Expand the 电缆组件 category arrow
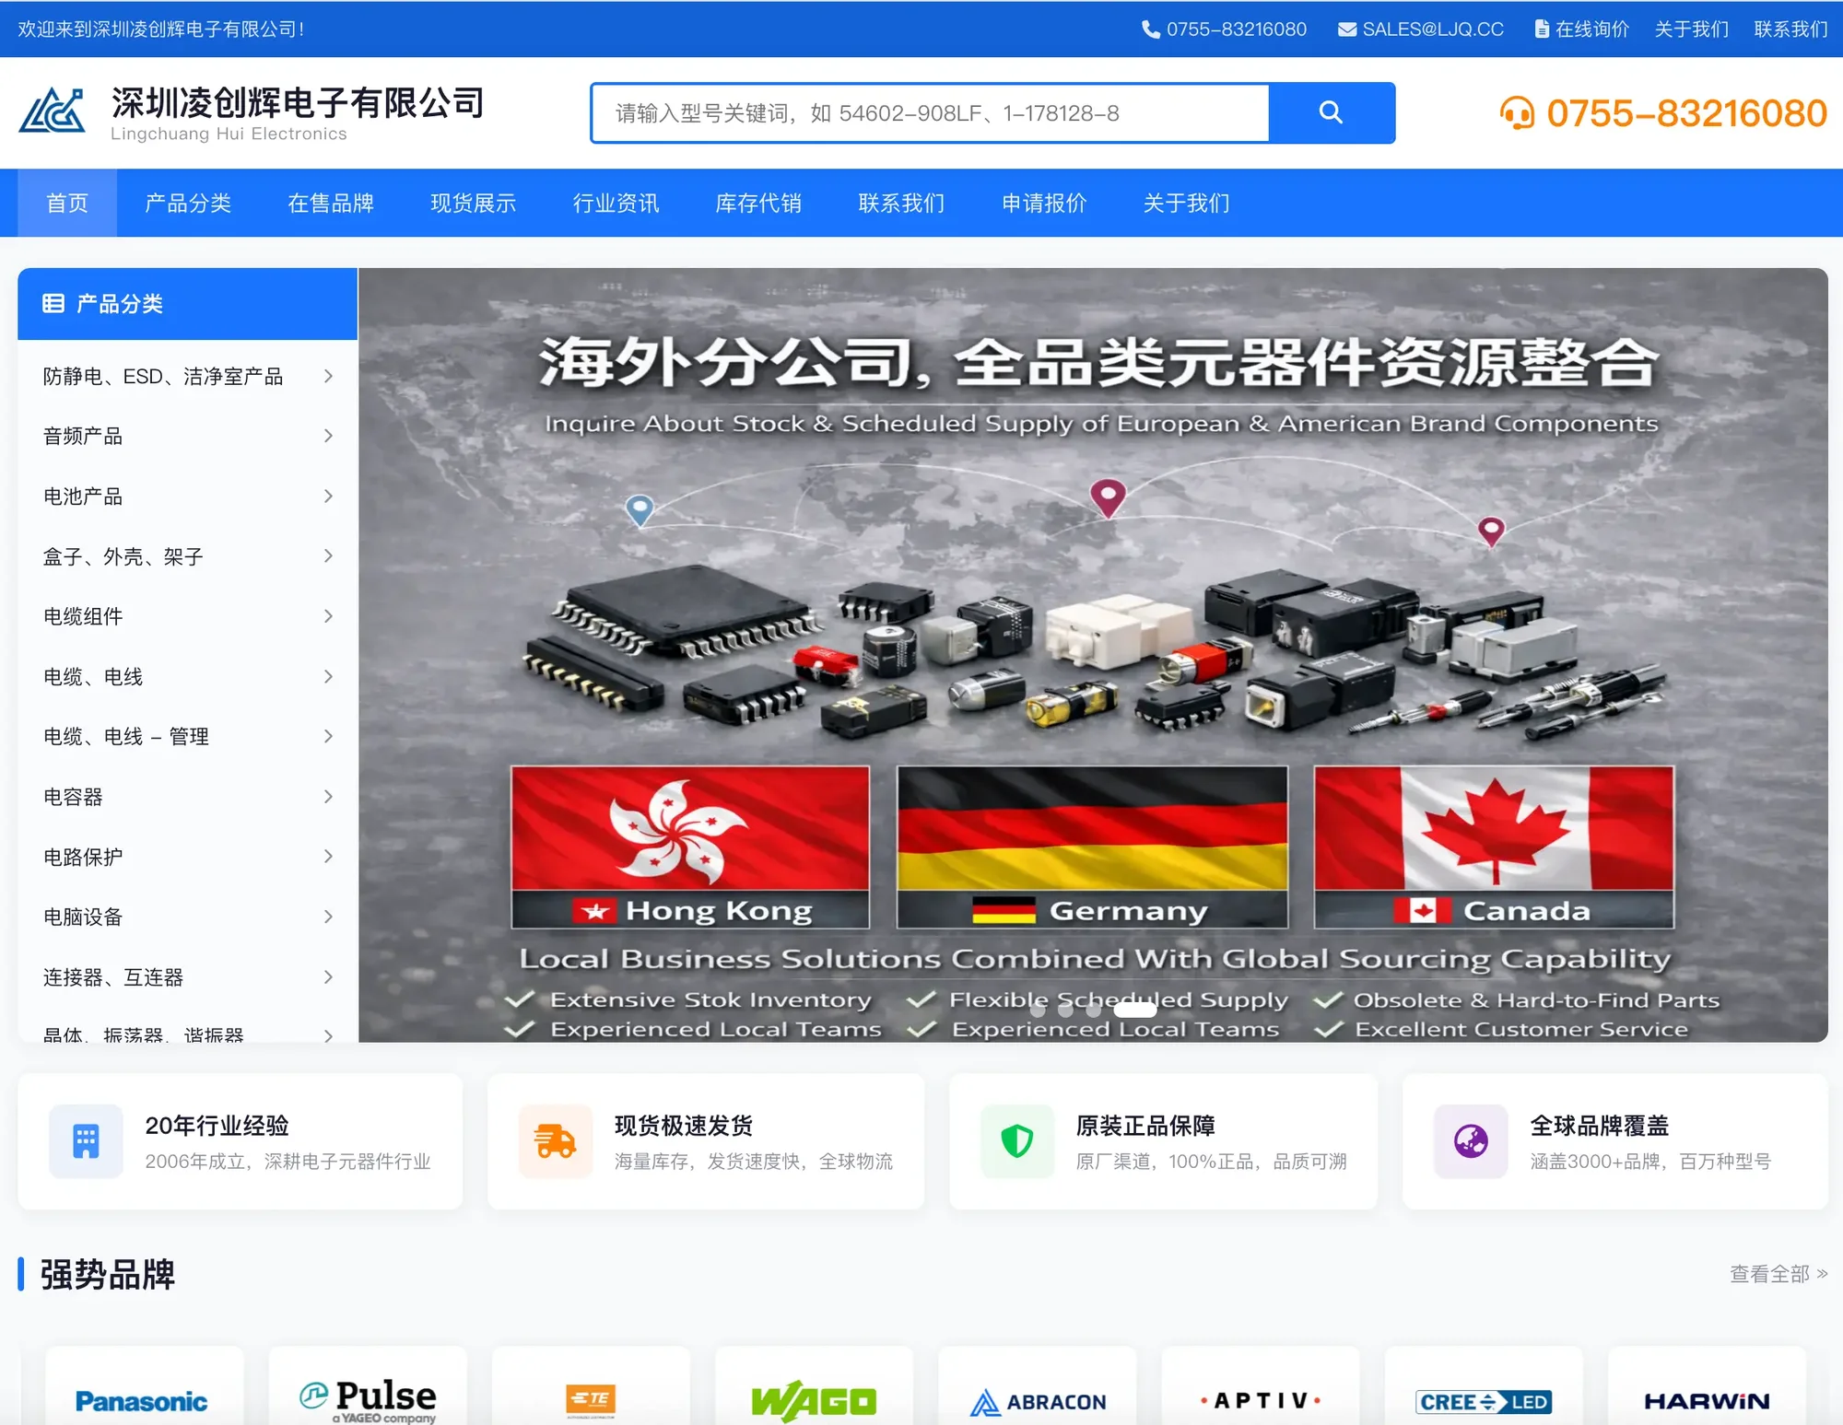 click(x=328, y=615)
